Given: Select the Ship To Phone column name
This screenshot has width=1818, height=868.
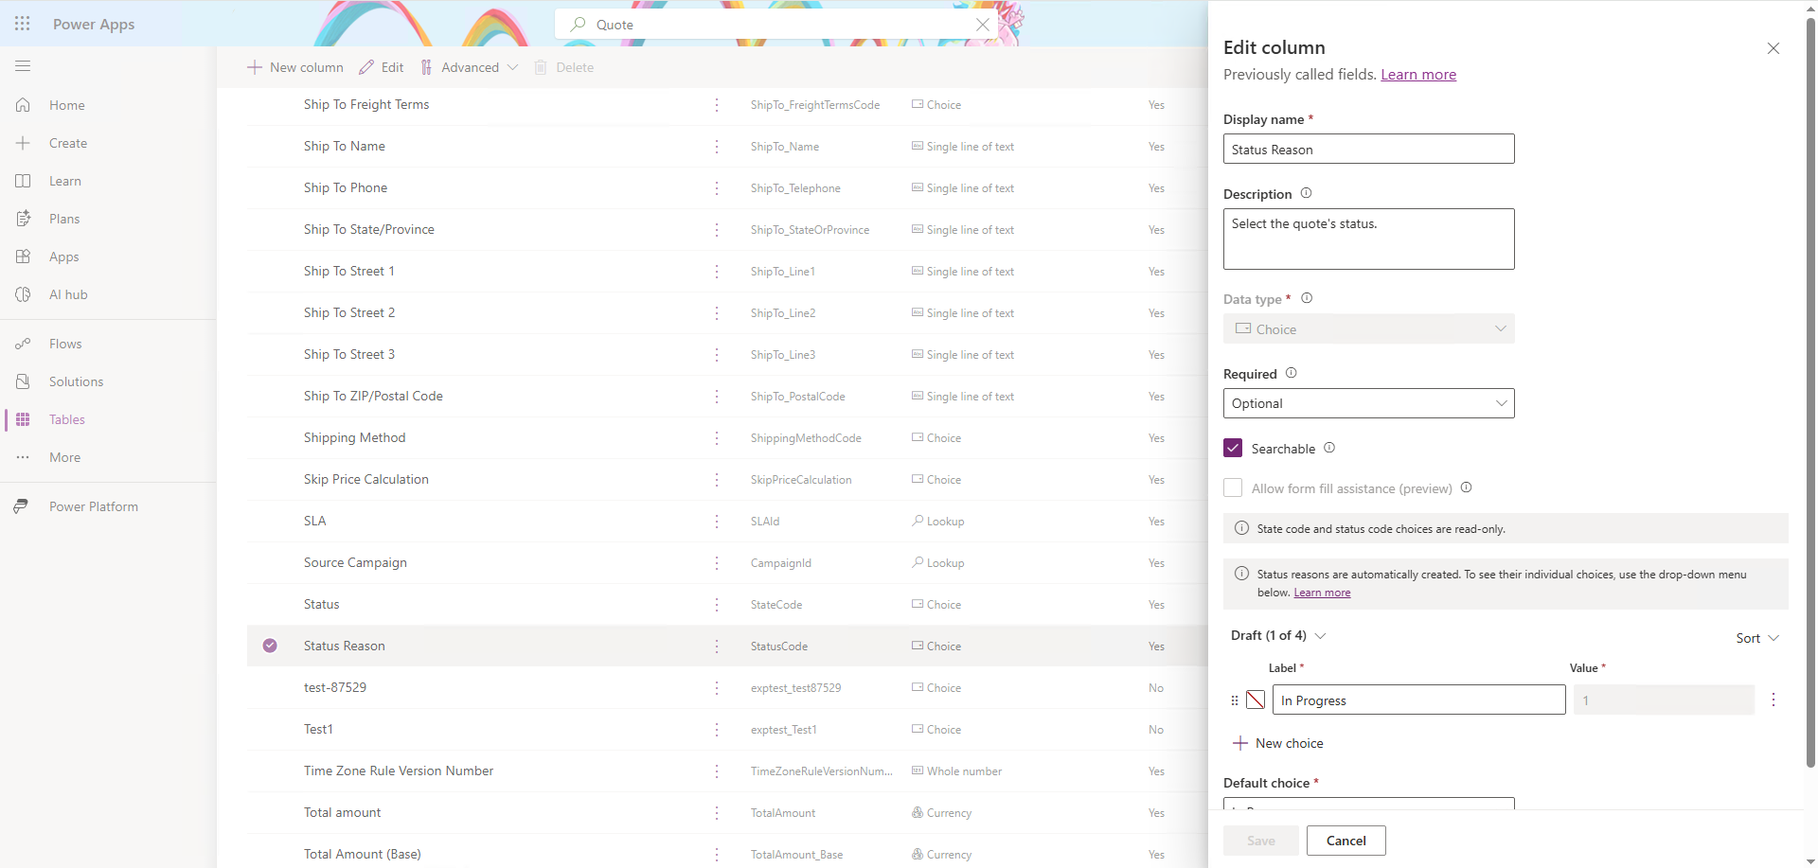Looking at the screenshot, I should [346, 188].
